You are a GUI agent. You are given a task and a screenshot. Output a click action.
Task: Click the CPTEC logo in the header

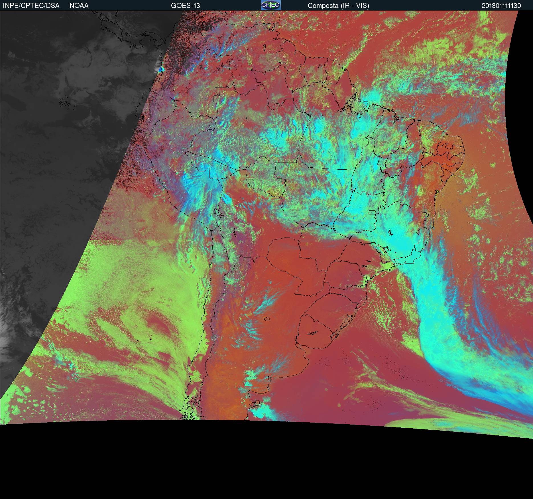pyautogui.click(x=271, y=5)
